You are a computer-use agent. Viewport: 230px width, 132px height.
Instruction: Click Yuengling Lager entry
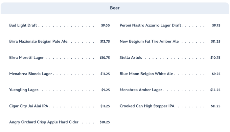click(24, 90)
